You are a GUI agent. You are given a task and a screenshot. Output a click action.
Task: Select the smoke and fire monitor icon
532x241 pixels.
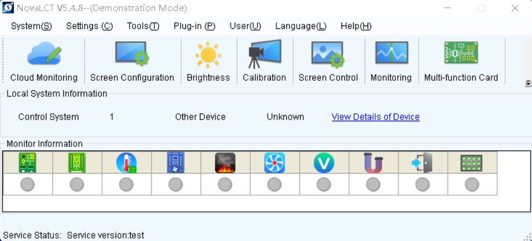pos(225,163)
